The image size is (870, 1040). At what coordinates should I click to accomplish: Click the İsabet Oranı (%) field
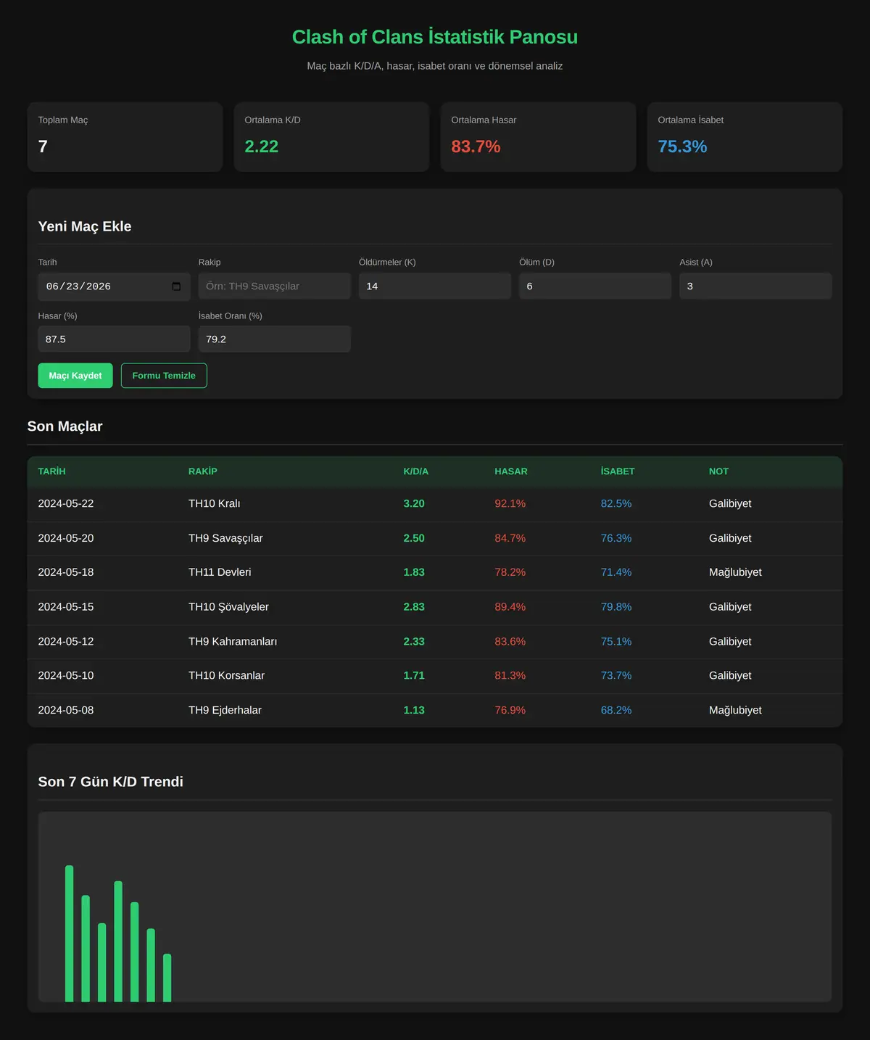coord(274,339)
